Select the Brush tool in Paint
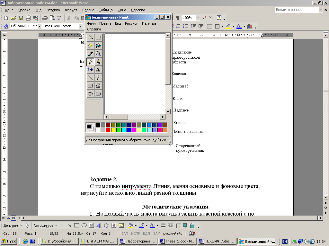 tap(98, 62)
